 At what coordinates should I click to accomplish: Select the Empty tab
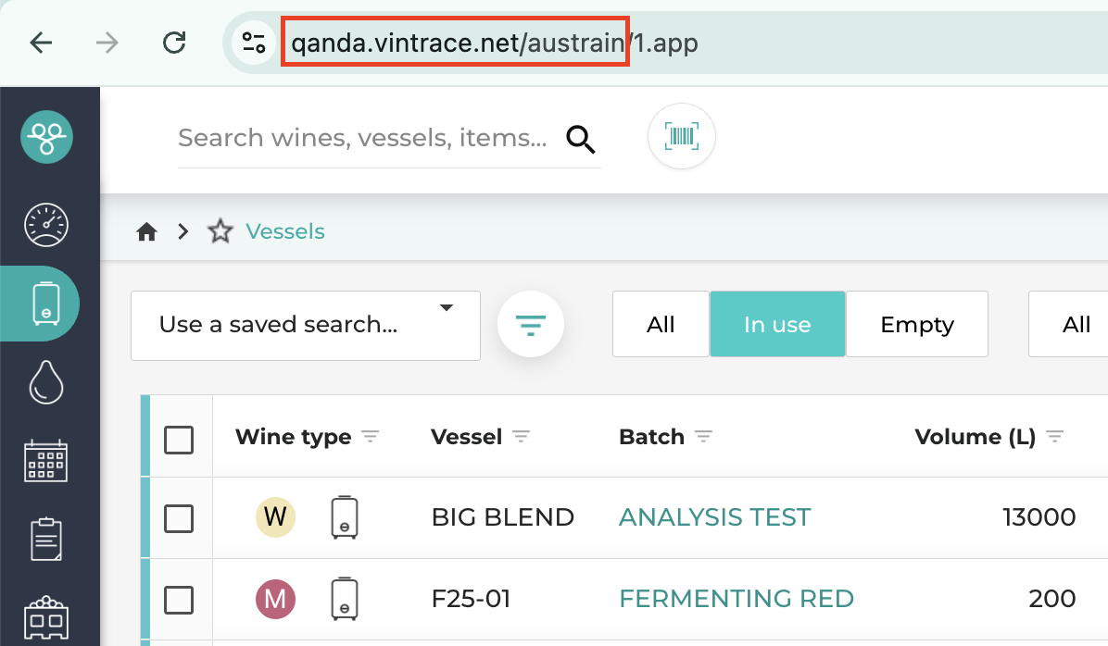click(917, 324)
